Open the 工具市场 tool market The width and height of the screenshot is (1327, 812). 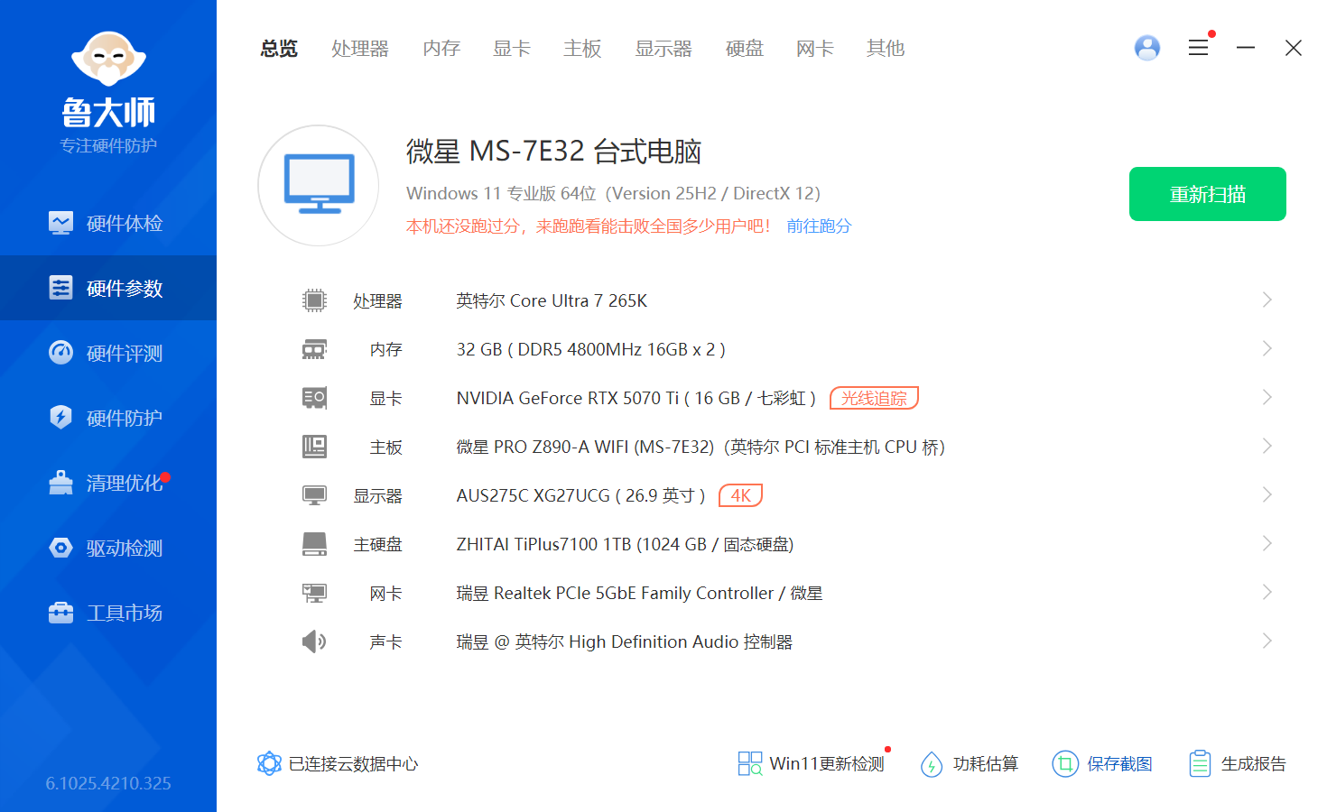[x=107, y=613]
